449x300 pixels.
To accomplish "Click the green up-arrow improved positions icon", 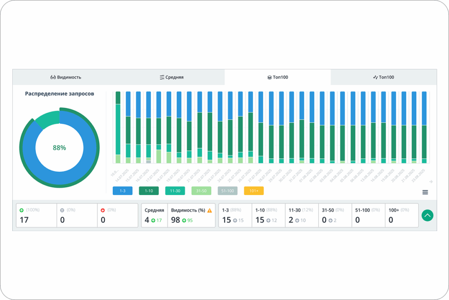I will [21, 210].
